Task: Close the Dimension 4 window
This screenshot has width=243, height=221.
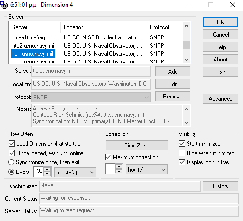Action: pyautogui.click(x=233, y=5)
